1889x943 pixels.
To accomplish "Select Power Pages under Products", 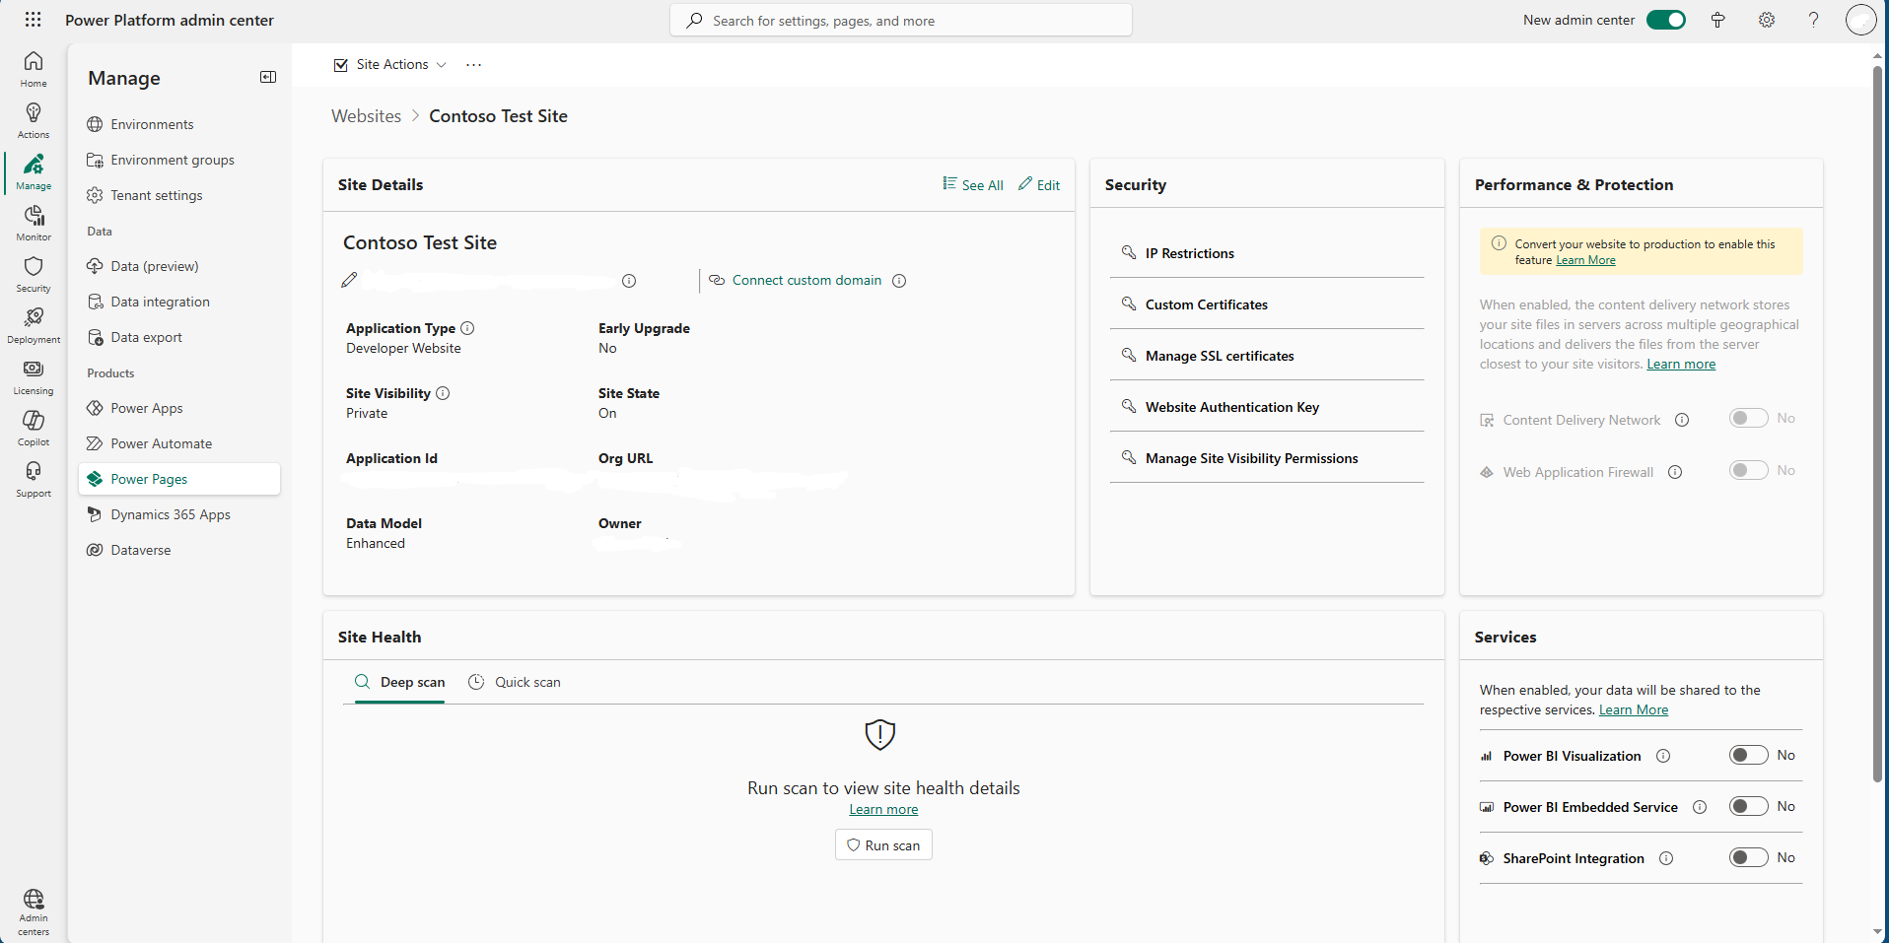I will pos(179,479).
